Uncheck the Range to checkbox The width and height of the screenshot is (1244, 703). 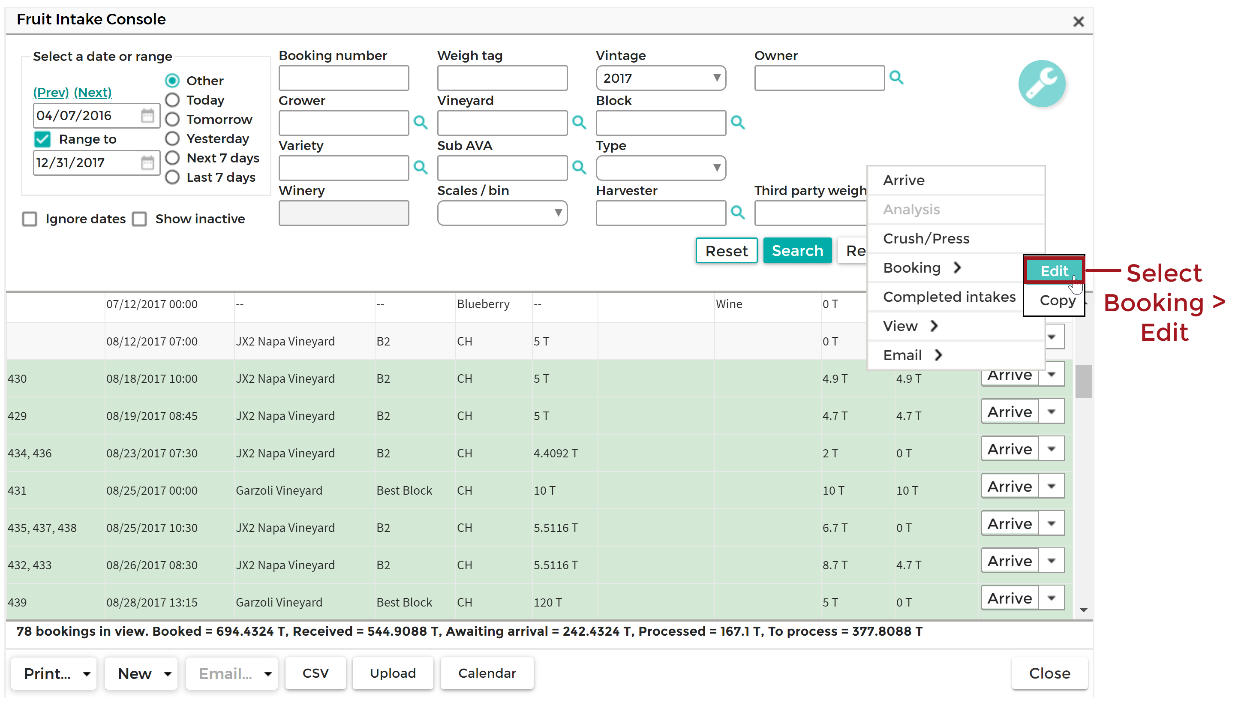(x=42, y=139)
